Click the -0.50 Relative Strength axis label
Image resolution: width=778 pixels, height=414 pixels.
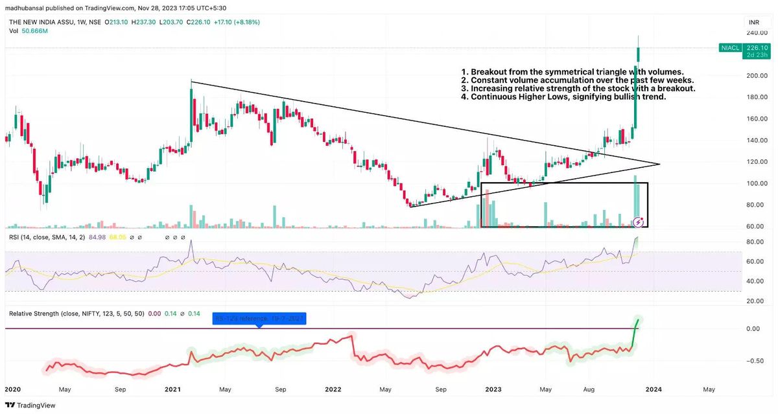coord(755,361)
